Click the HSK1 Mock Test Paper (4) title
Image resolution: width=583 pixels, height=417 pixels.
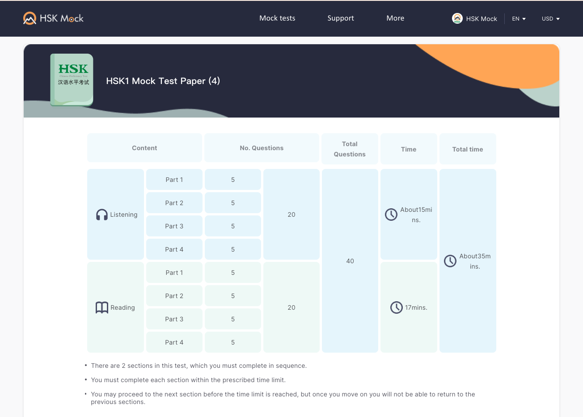[163, 81]
